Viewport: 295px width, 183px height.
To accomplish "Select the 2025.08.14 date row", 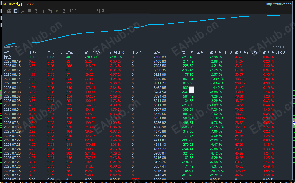I will pyautogui.click(x=145, y=79).
